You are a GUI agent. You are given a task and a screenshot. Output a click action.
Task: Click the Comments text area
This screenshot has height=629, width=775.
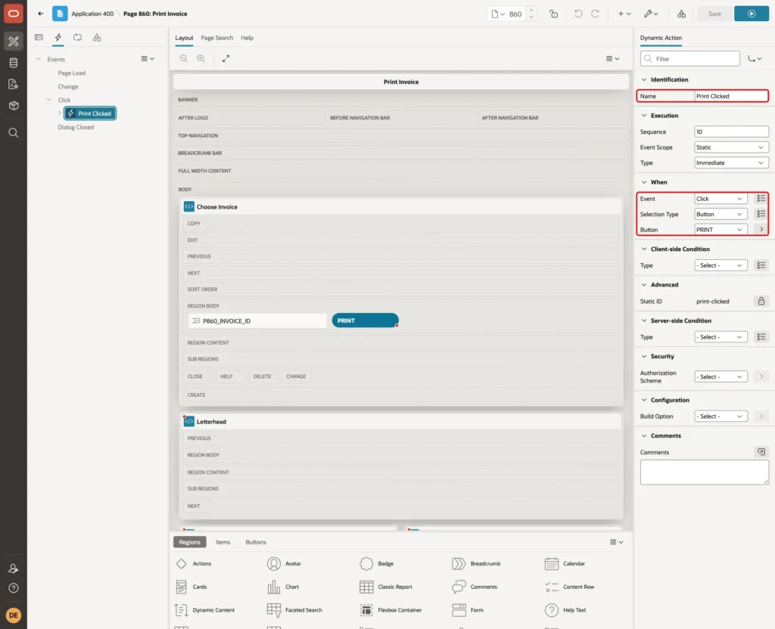[x=704, y=472]
